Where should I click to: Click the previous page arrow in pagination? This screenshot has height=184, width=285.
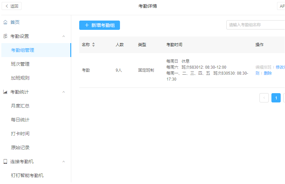(x=264, y=98)
